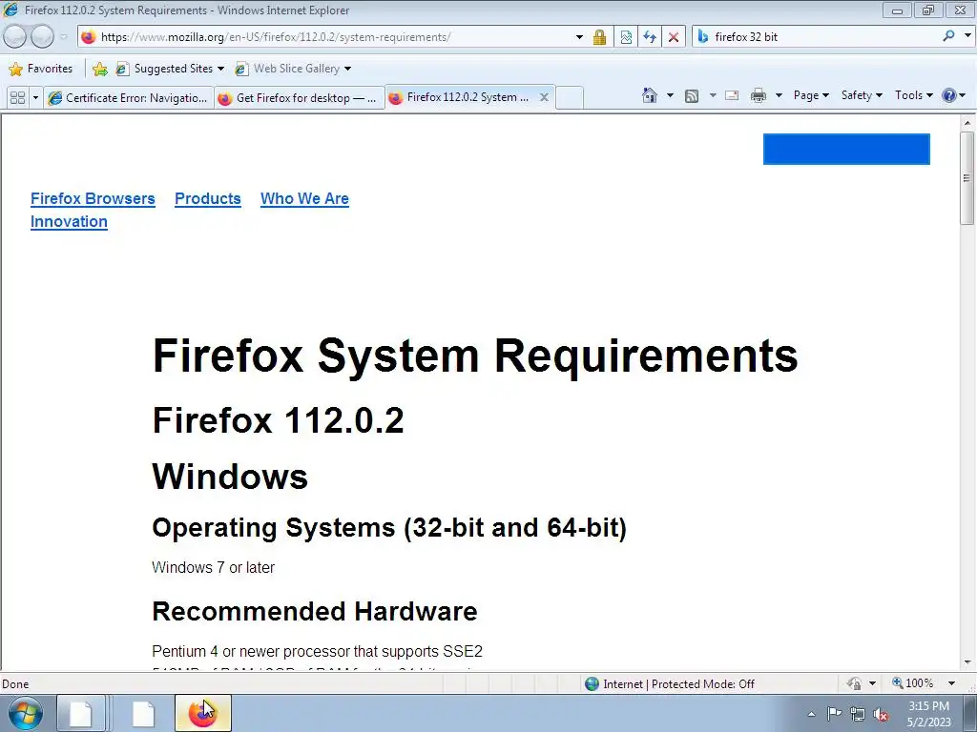Switch to Get Firefox for desktop tab

299,98
